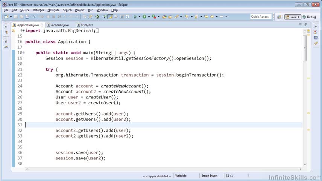Minimize the editor area
This screenshot has height=181, width=322.
(300, 24)
